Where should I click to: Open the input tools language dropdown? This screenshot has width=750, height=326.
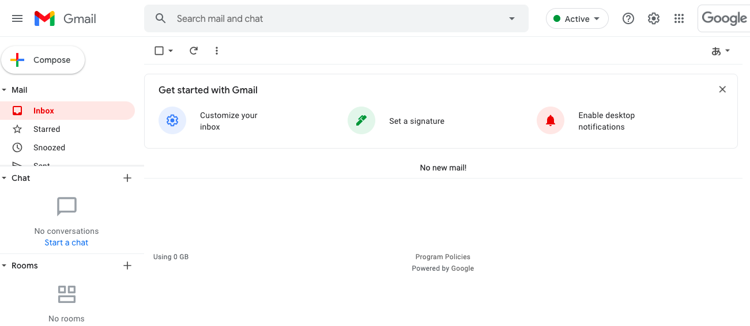pos(721,51)
